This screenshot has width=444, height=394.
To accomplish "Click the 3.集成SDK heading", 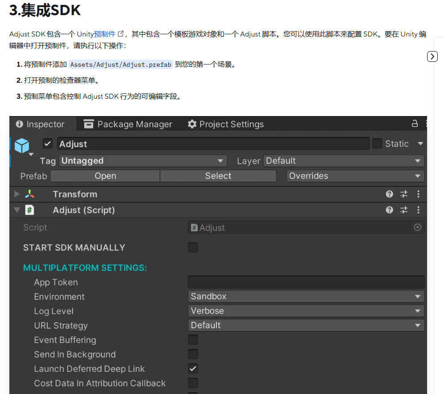I will (x=45, y=11).
